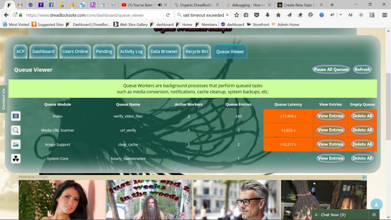Open the Chat Now bar
The height and width of the screenshot is (220, 391).
click(341, 215)
